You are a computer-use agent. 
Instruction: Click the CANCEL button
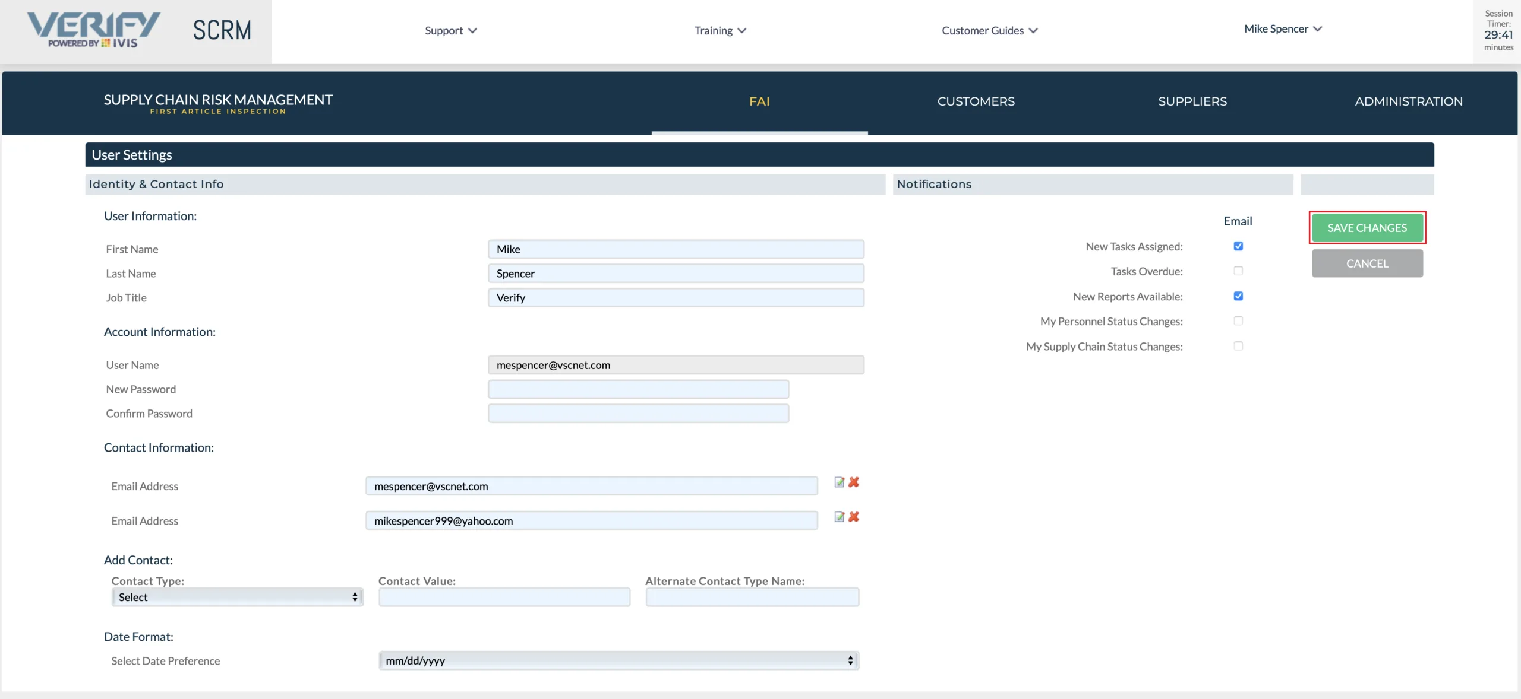click(1367, 263)
